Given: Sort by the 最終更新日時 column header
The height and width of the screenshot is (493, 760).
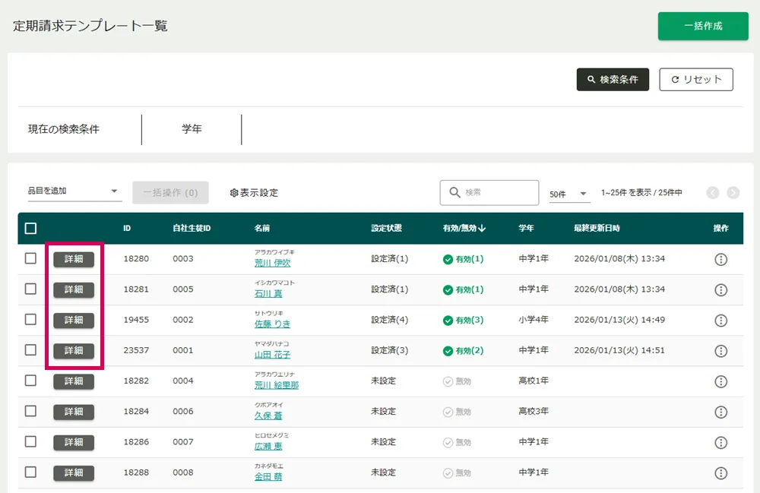Looking at the screenshot, I should click(x=597, y=228).
